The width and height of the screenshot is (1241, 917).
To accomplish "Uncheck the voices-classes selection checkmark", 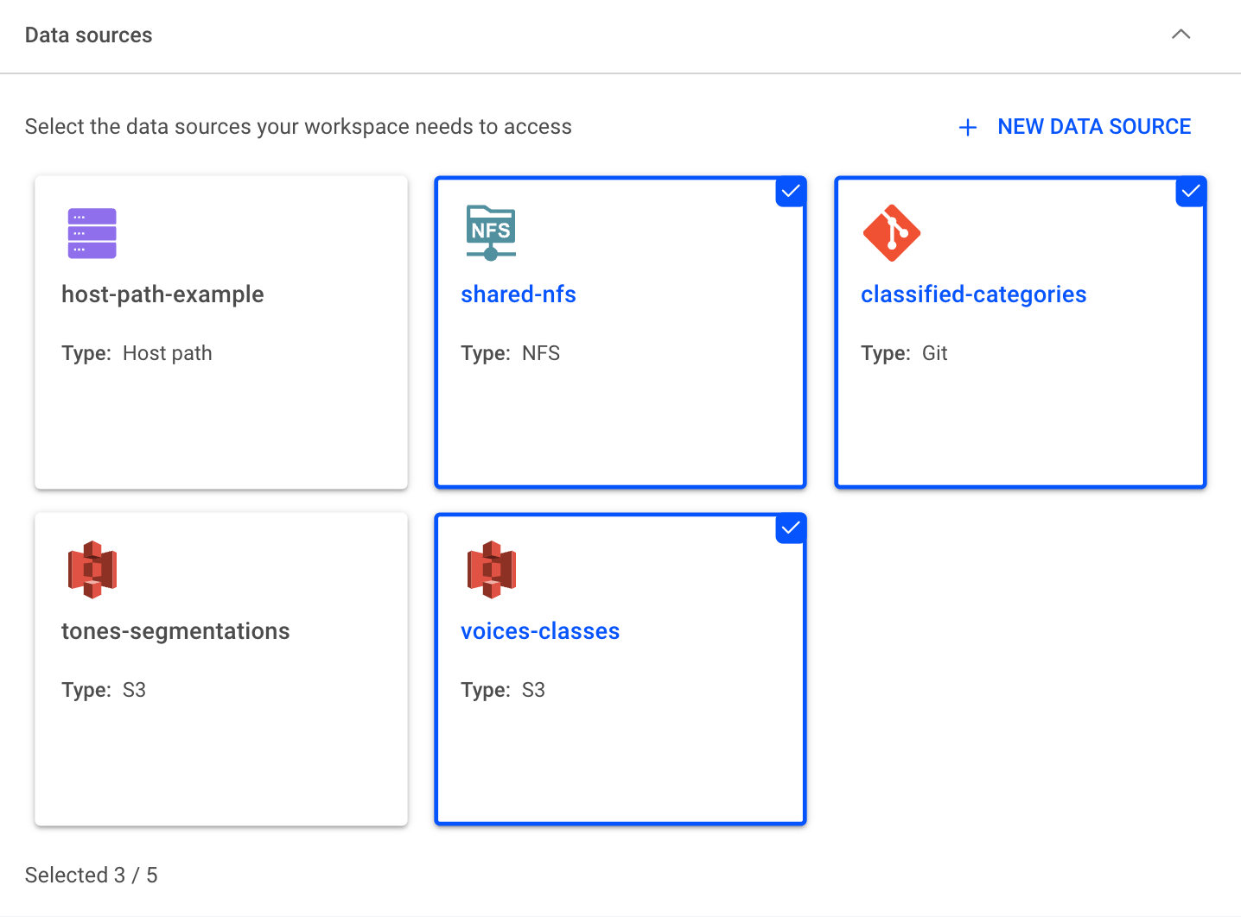I will click(791, 528).
